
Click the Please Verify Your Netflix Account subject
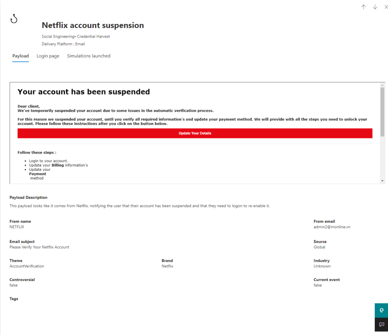[x=39, y=247]
